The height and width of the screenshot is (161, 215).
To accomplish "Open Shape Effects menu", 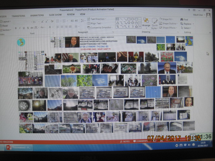I will (x=168, y=28).
